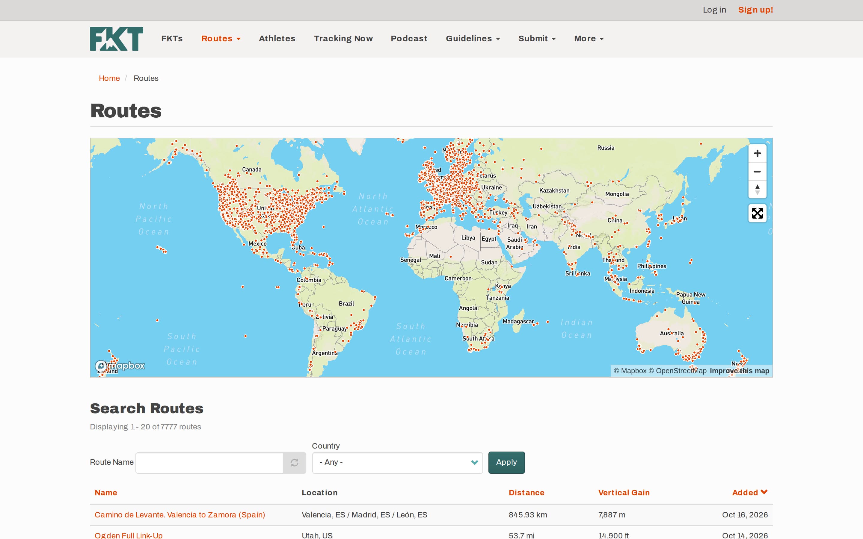
Task: Open Camino de Levante route
Action: point(180,514)
